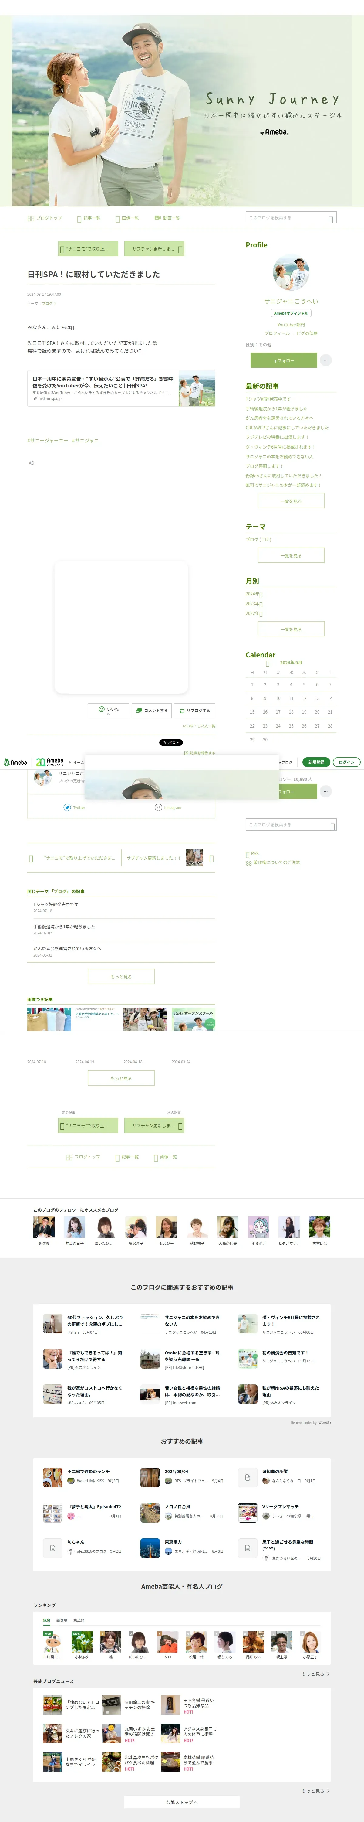The image size is (364, 1822).
Task: Click the コメントする speech-bubble icon
Action: coord(140,710)
